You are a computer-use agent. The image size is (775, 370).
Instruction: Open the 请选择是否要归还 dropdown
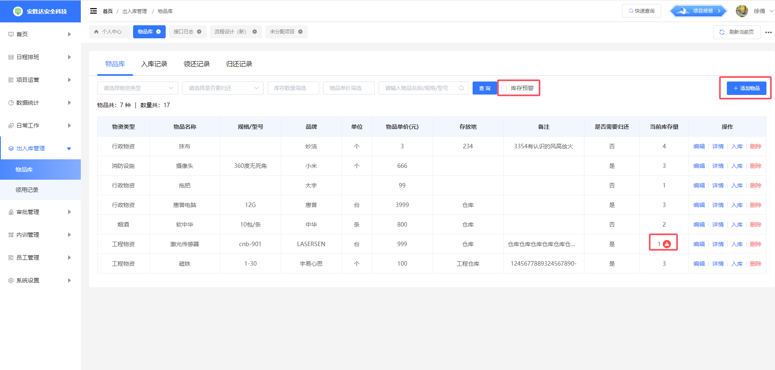click(223, 88)
